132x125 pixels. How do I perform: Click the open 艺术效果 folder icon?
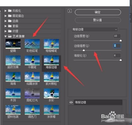click(10, 36)
